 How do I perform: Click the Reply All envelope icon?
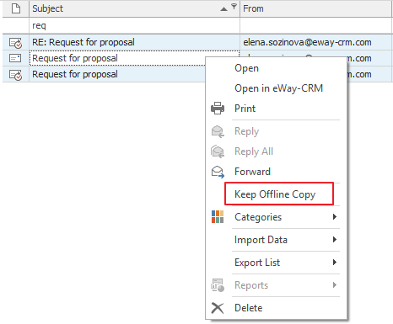(x=218, y=151)
